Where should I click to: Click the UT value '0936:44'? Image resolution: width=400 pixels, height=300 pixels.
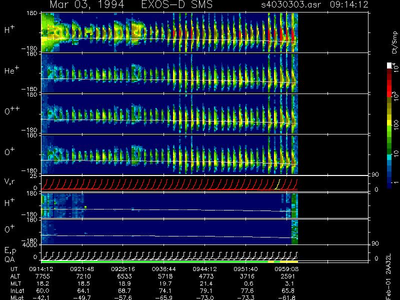[x=164, y=269]
